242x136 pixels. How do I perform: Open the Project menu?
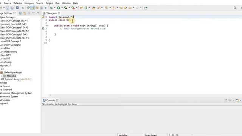click(x=49, y=3)
